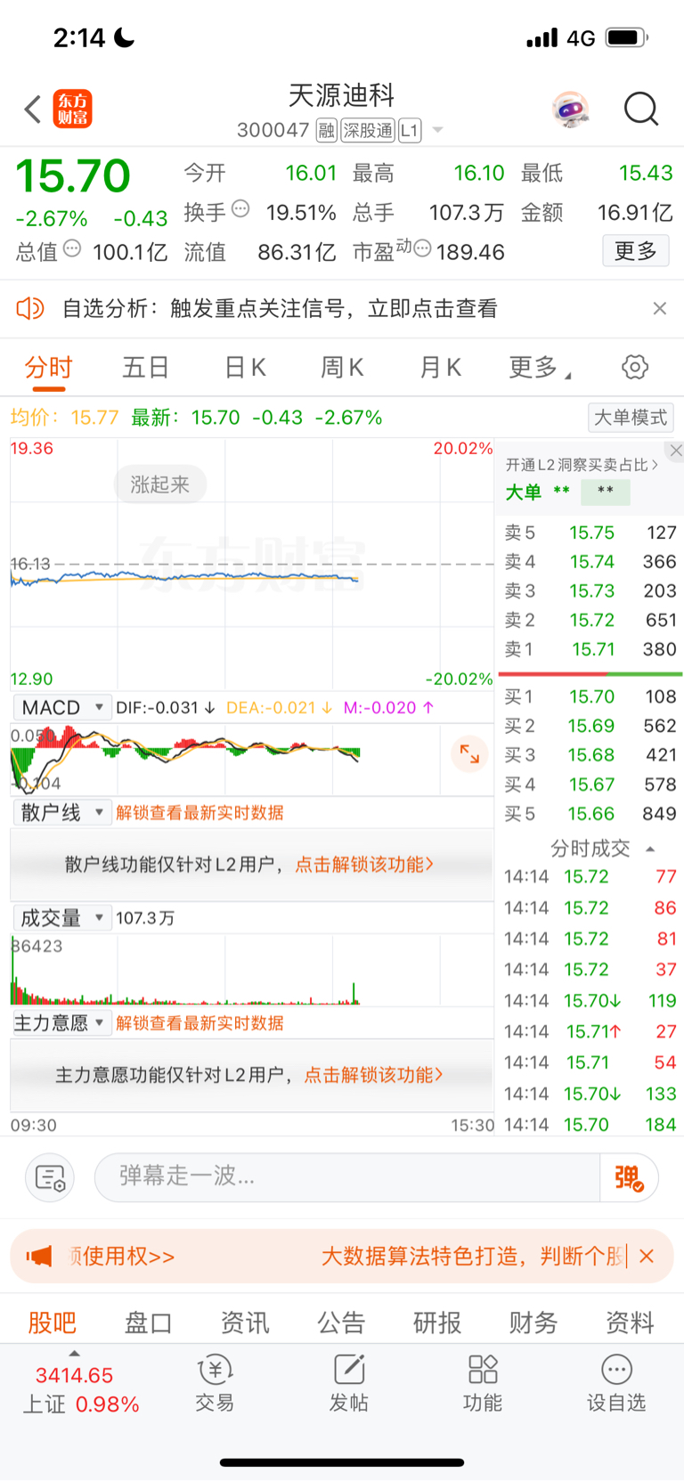Switch to 公告 tab

click(341, 1322)
